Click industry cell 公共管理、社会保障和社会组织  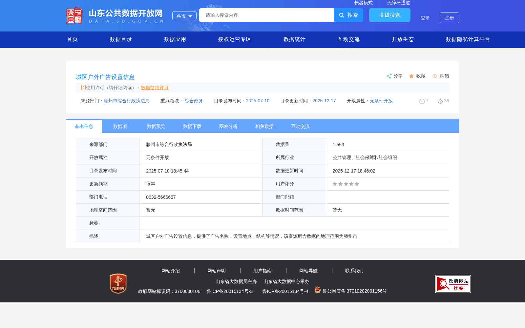click(388, 158)
